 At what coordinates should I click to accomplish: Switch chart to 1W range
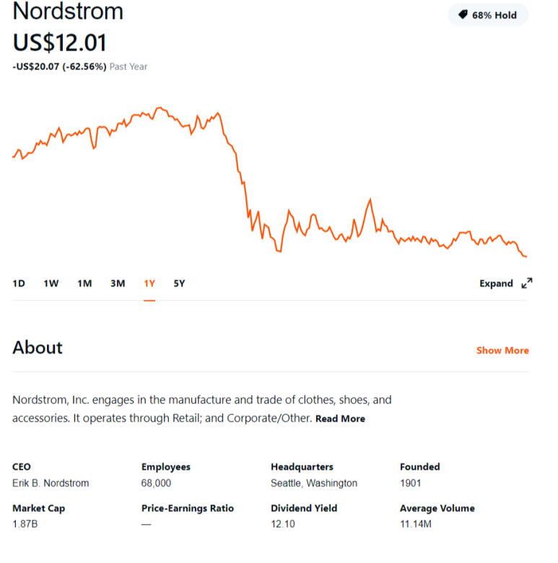51,284
